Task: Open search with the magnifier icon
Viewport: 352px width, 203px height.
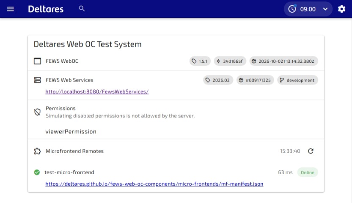Action: [x=82, y=9]
